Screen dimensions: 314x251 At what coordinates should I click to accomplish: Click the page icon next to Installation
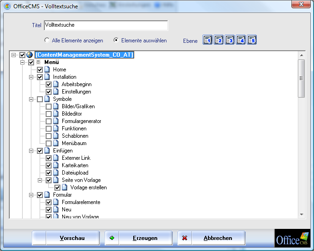pos(47,77)
